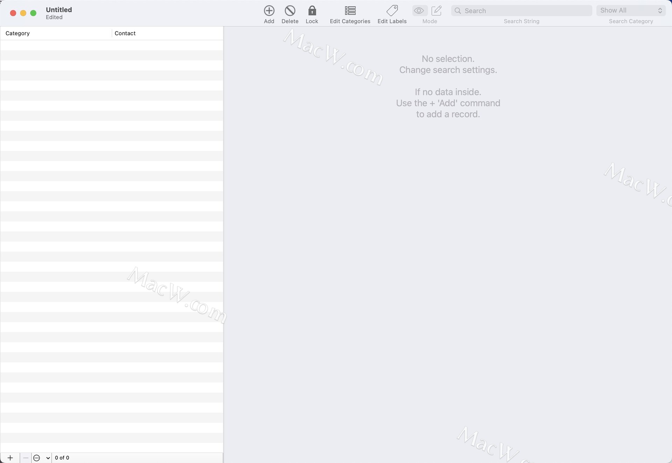This screenshot has height=463, width=672.
Task: Switch to edit mode (pencil icon)
Action: 436,11
